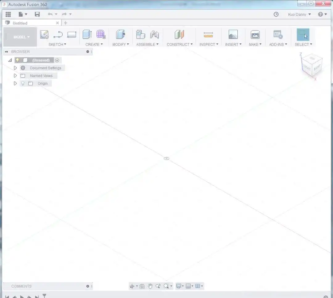The width and height of the screenshot is (333, 298).
Task: Open the CREATE menu
Action: (94, 44)
